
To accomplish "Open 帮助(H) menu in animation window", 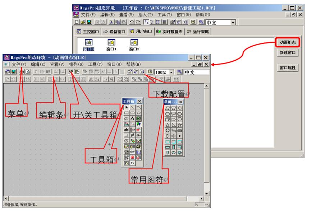I will (133, 64).
